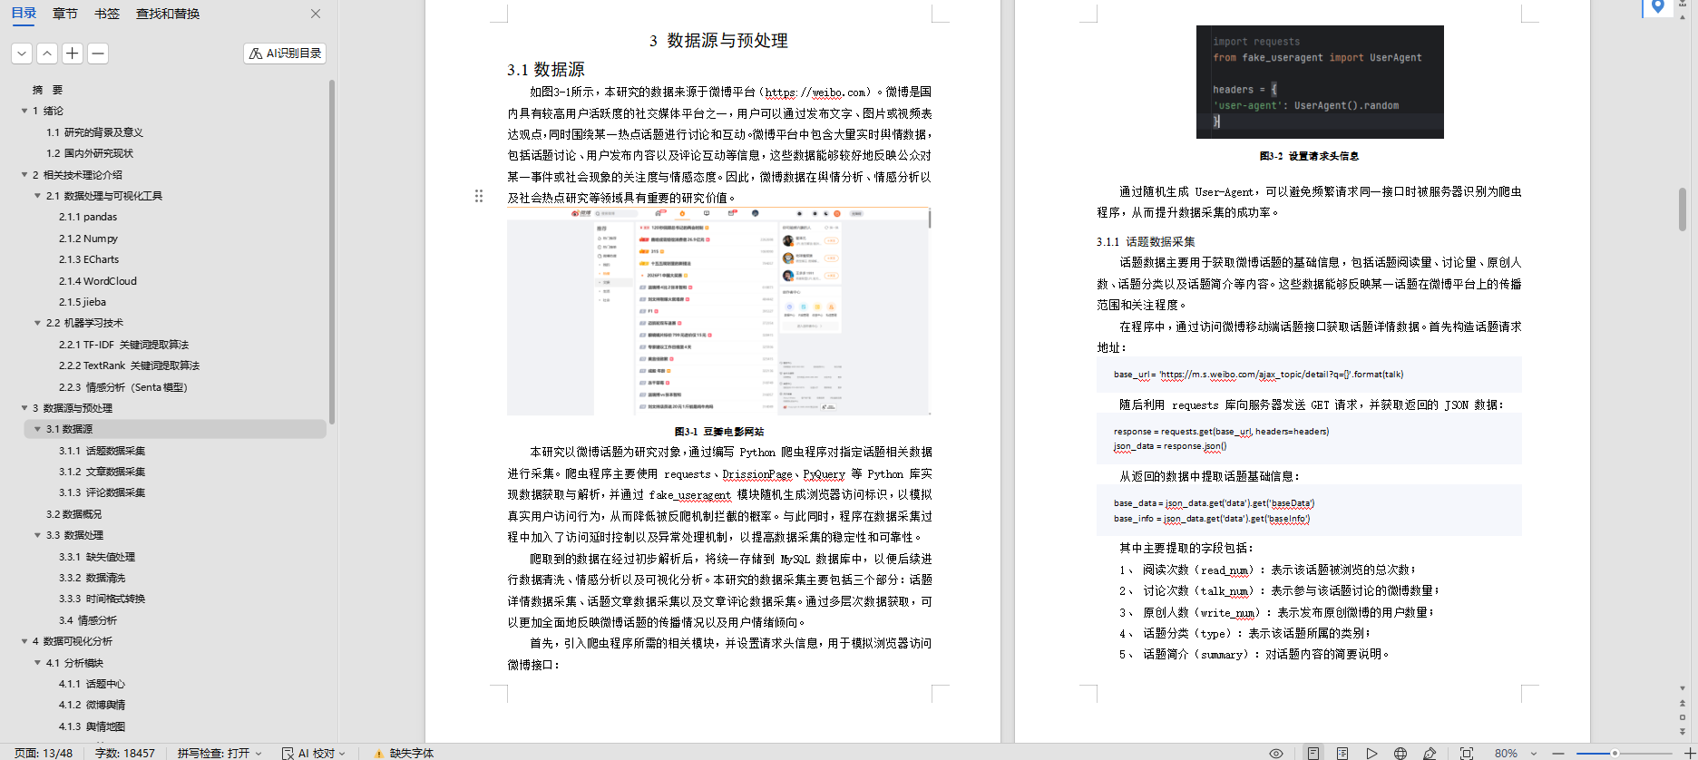Click the 页面: 13/48 status entry
Viewport: 1698px width, 760px height.
point(43,753)
